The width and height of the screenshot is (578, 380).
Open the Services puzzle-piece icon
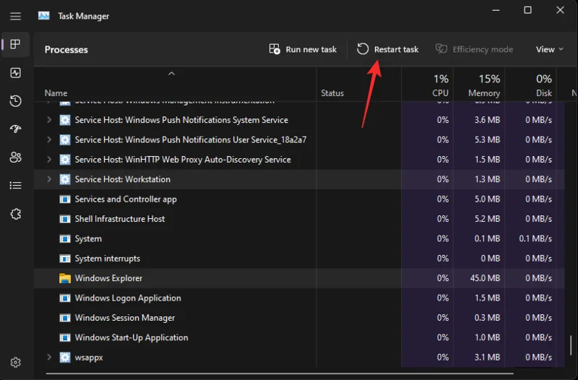15,214
